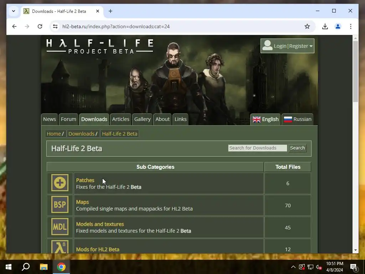Click the page vertical scrollbar thumb
This screenshot has width=365, height=274.
click(x=355, y=71)
